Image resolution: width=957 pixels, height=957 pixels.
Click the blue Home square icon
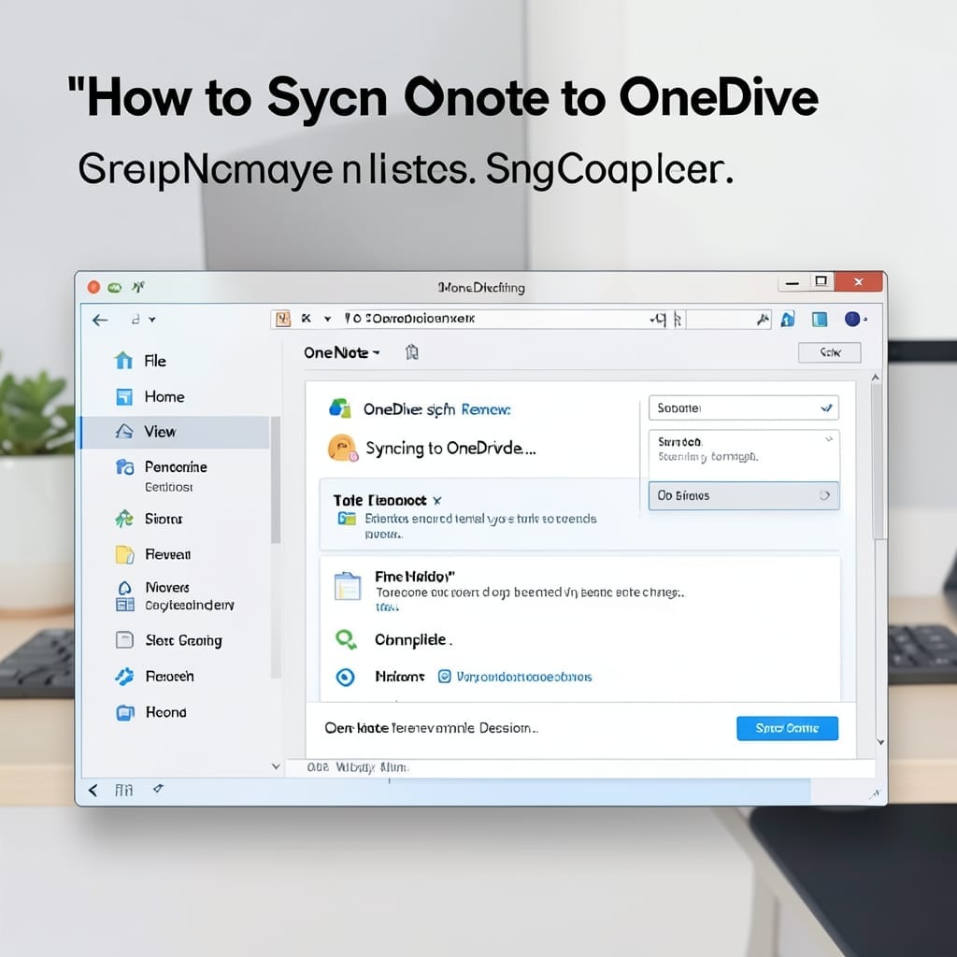124,396
